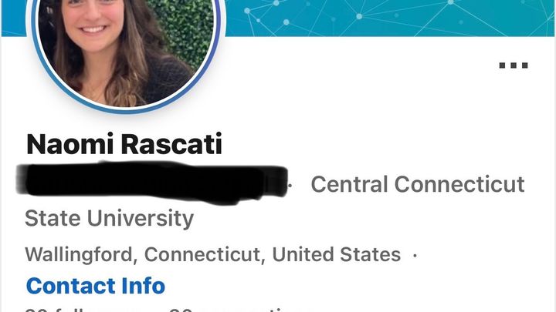Click the Wallingford, Connecticut location text

tap(143, 255)
